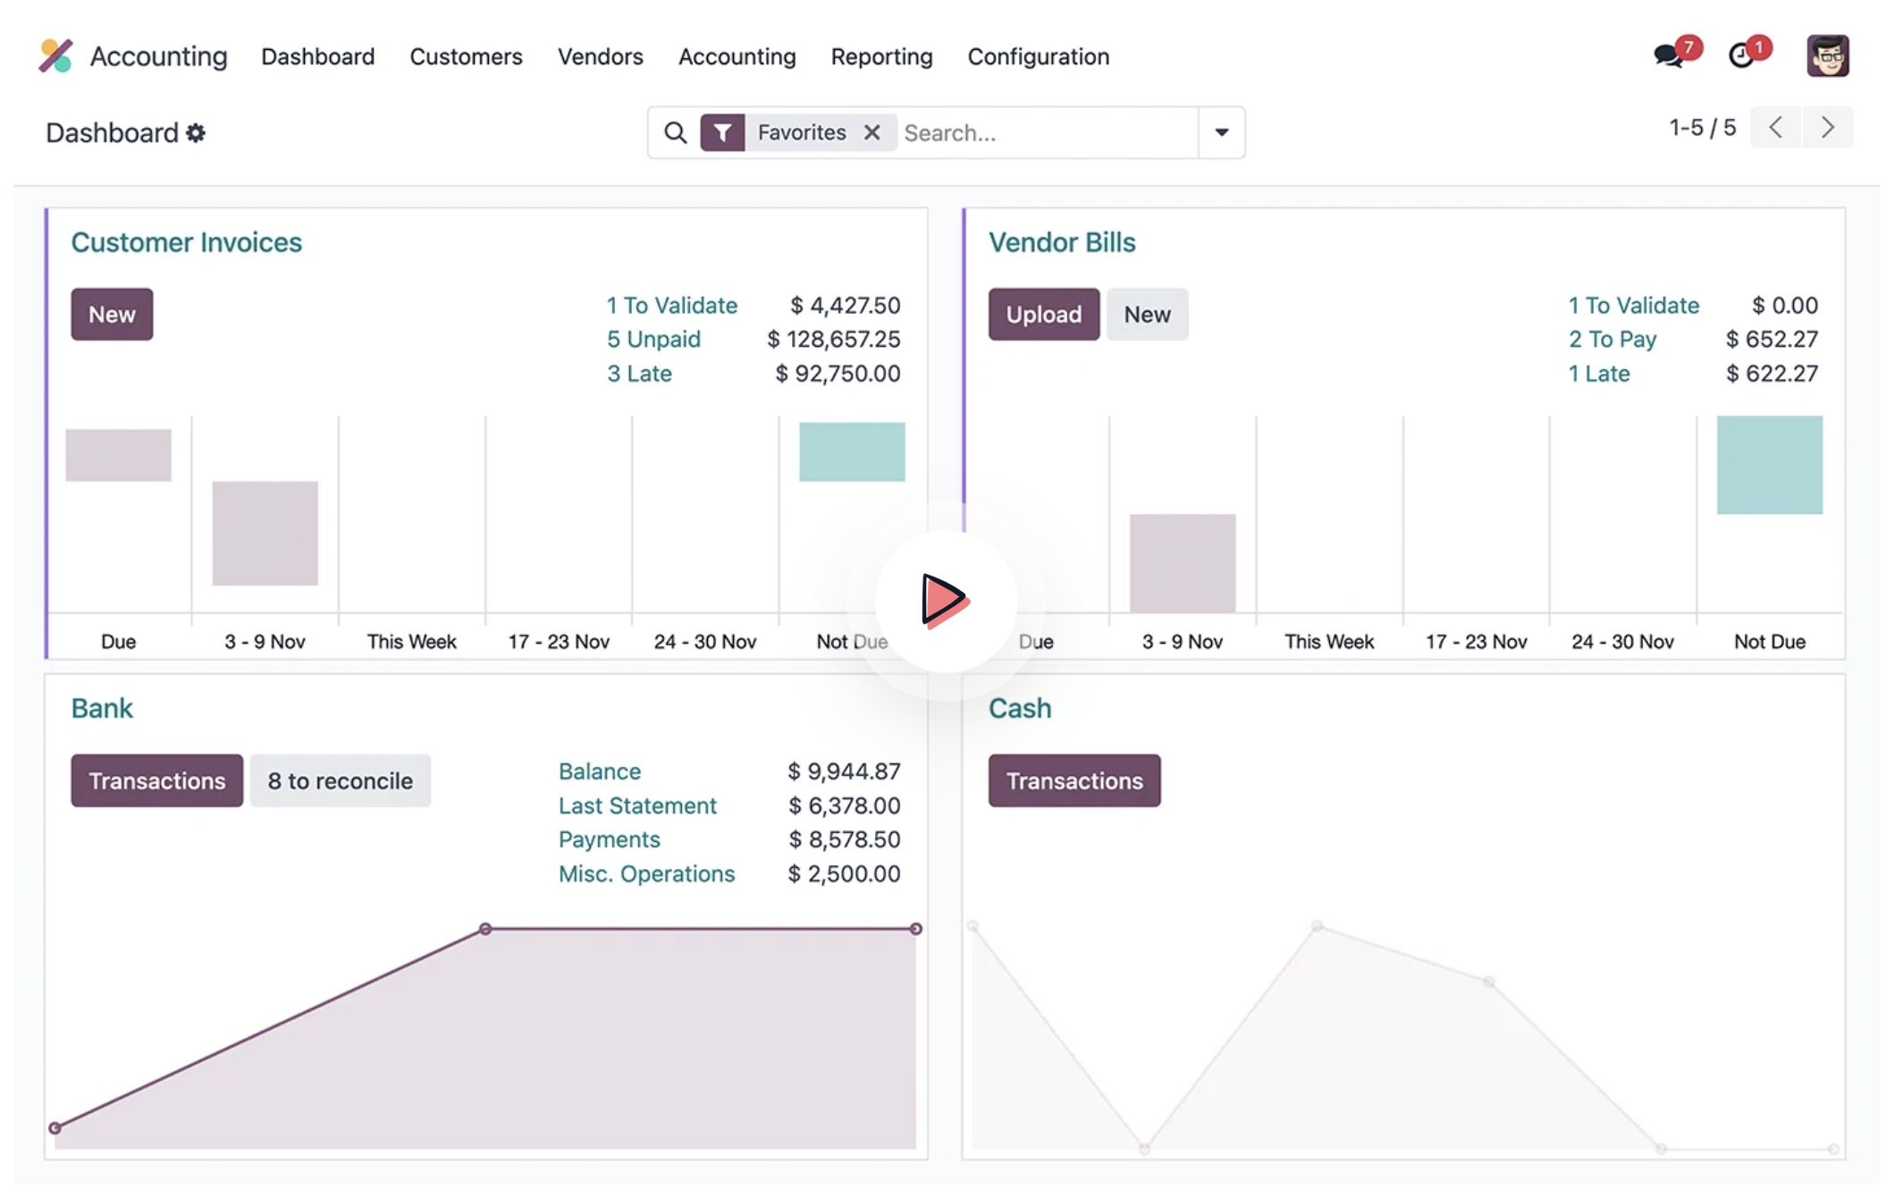Focus the Search input field
1895x1196 pixels.
point(1047,133)
